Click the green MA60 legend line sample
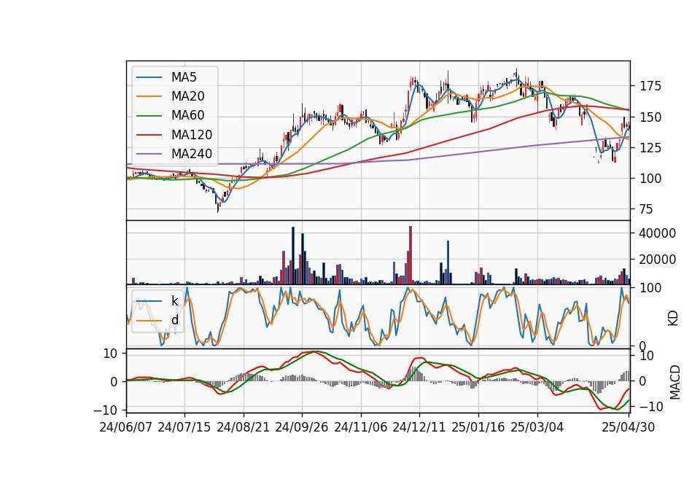Viewport: 700px width, 503px height. tap(149, 116)
